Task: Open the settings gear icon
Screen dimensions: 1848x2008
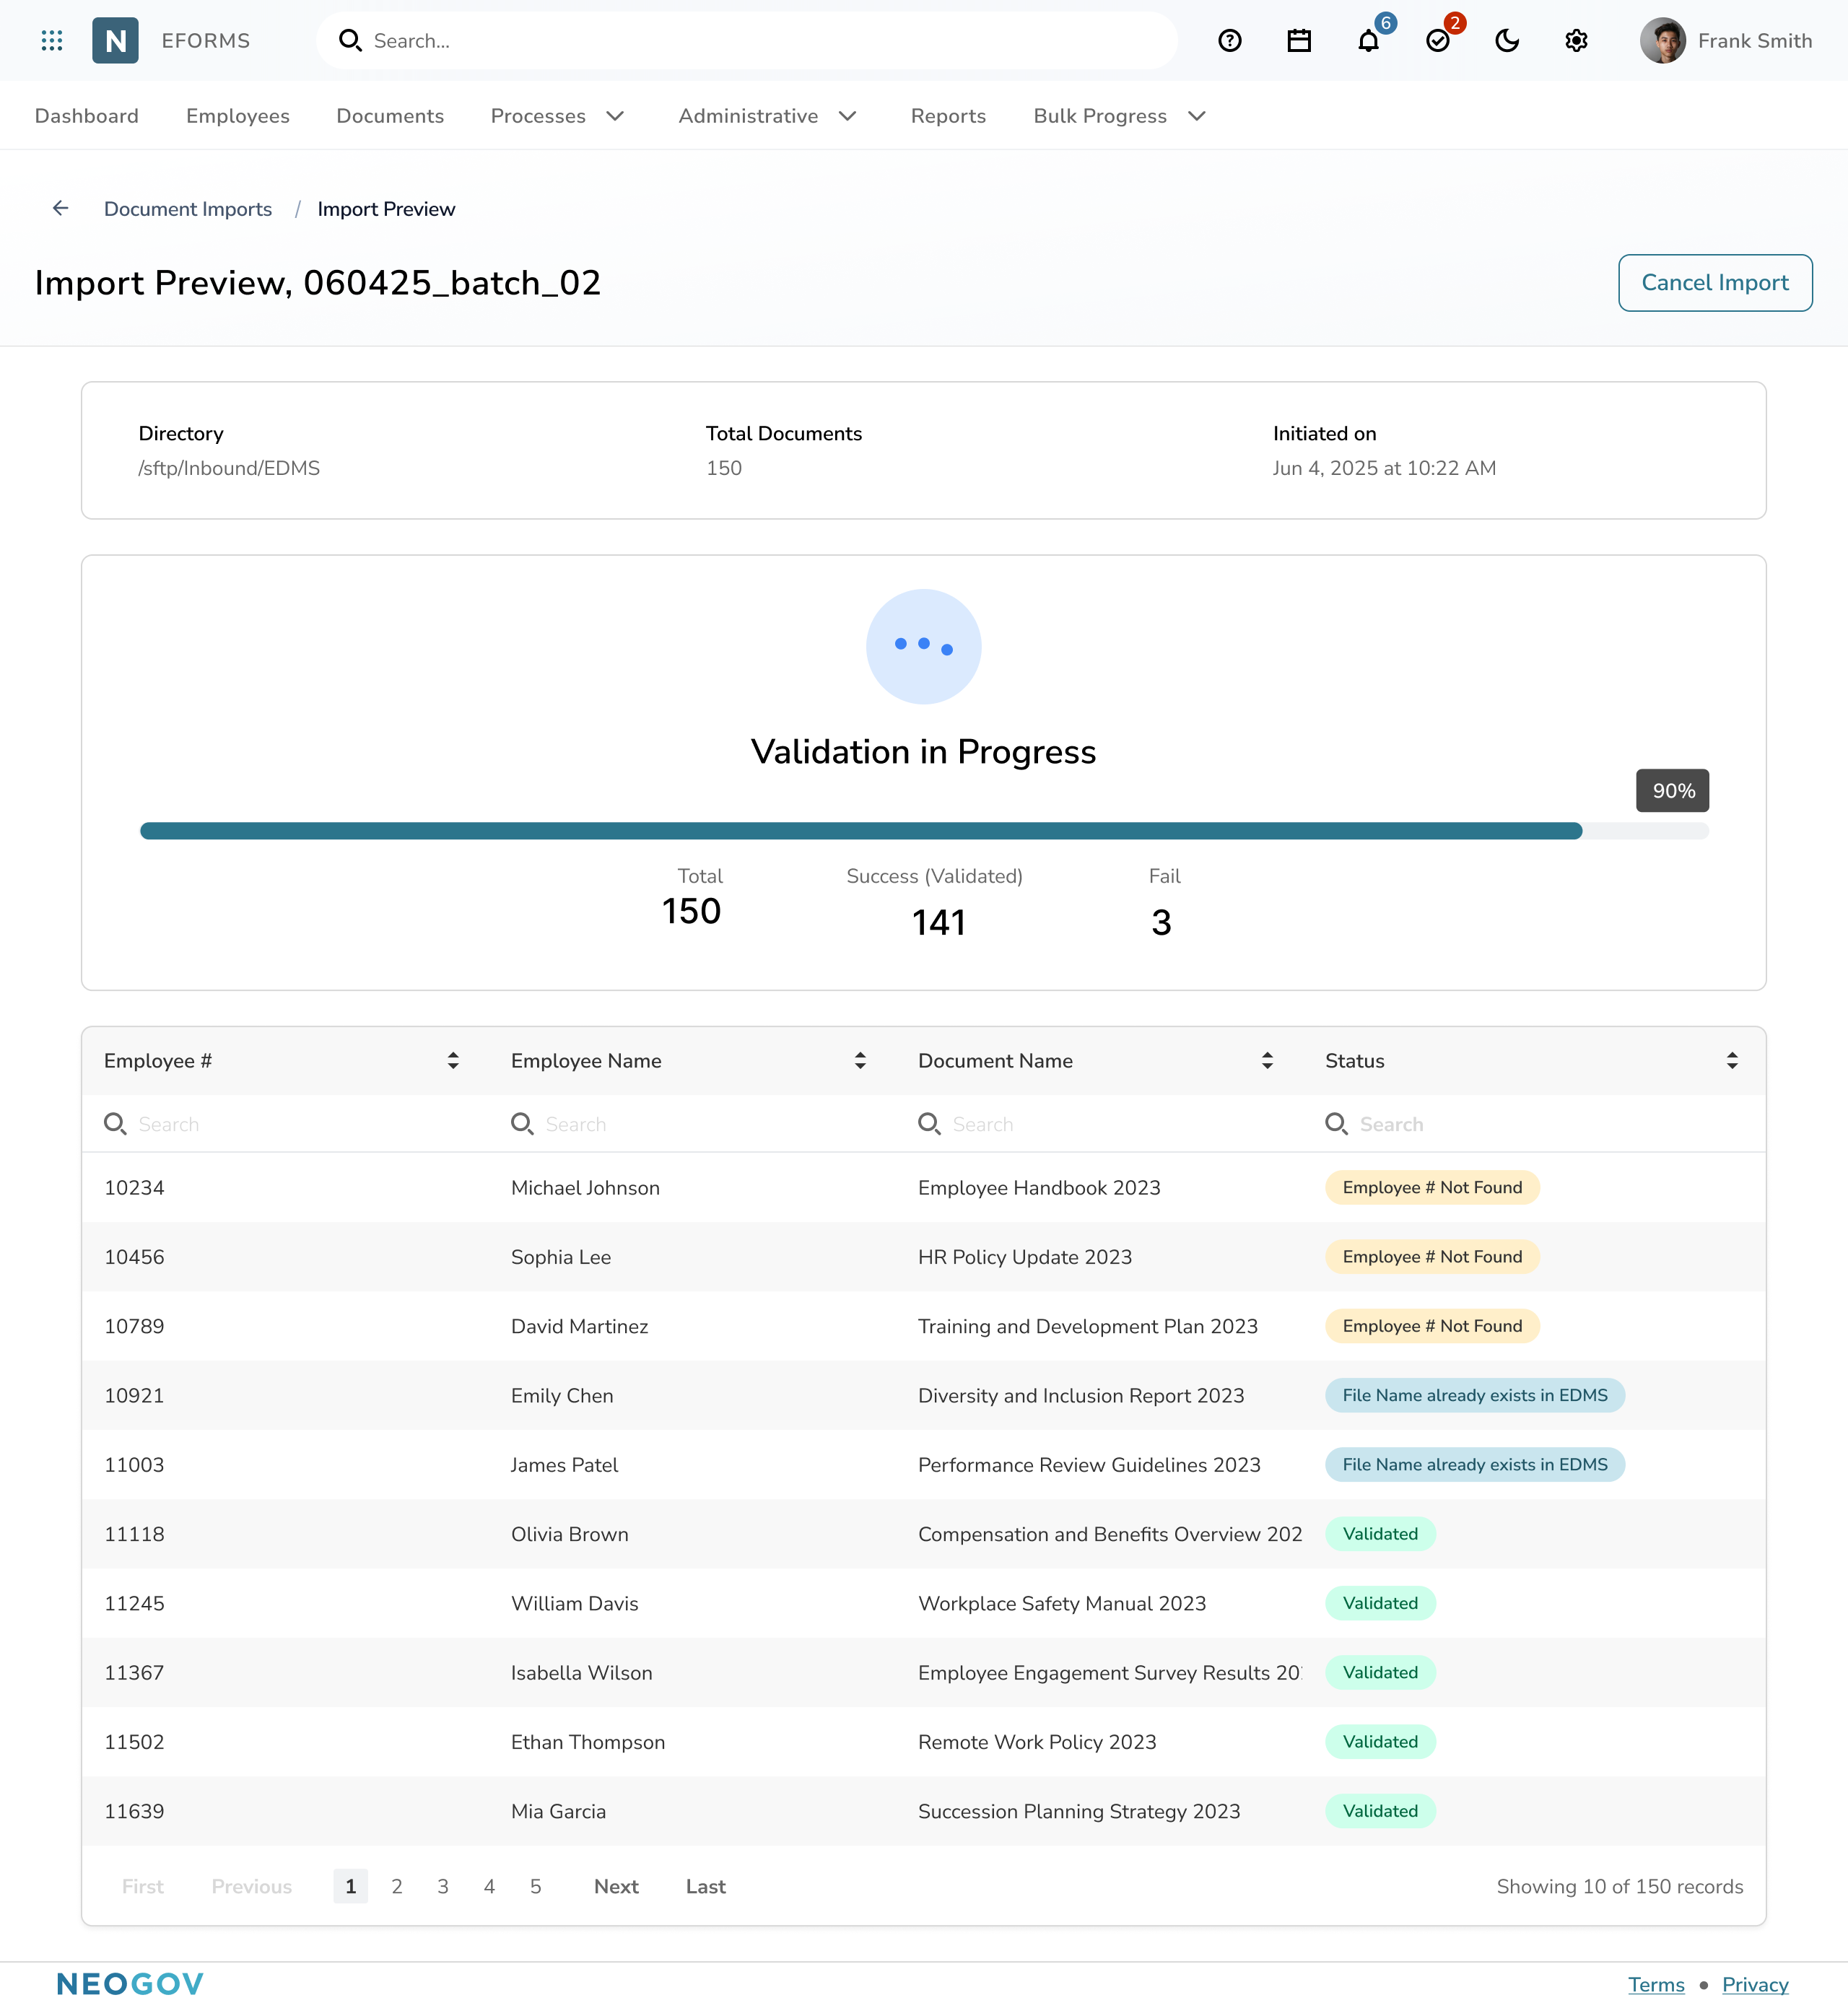Action: point(1575,41)
